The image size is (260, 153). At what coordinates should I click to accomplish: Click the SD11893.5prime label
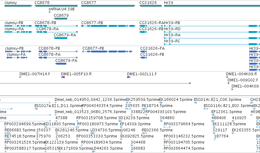point(60,124)
